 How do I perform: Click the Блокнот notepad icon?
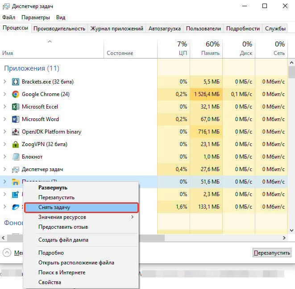tap(16, 157)
